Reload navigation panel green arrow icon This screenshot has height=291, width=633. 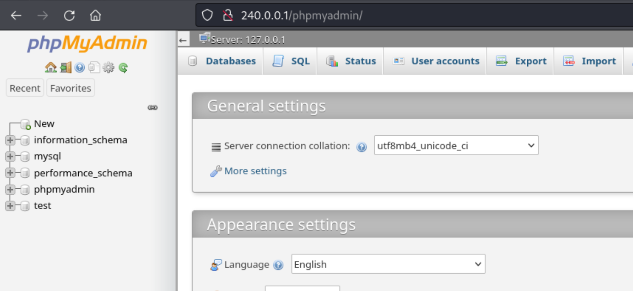click(123, 68)
